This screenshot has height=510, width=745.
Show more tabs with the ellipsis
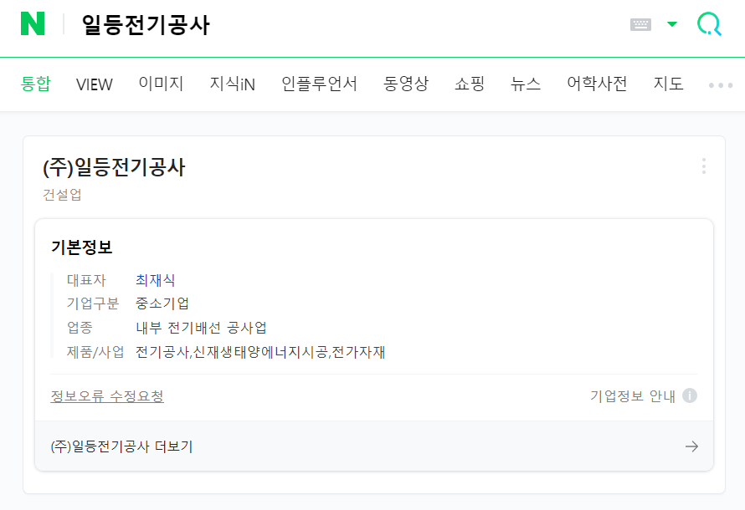pos(720,85)
